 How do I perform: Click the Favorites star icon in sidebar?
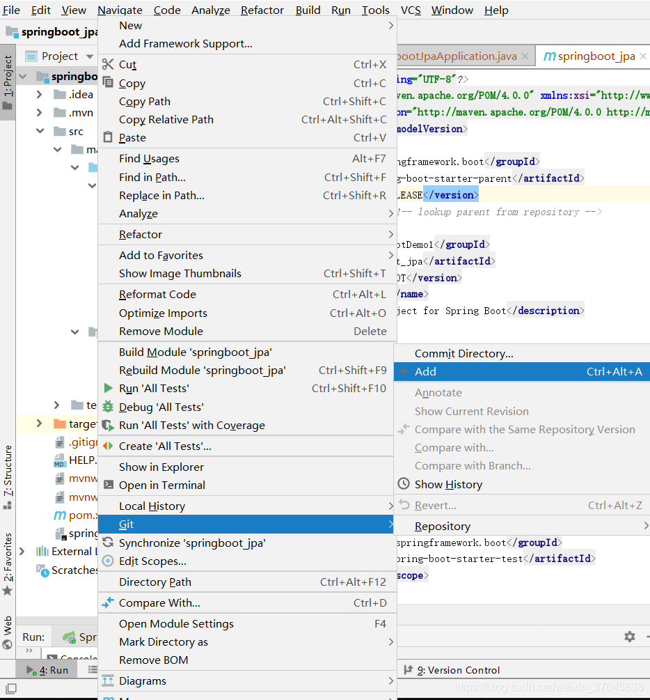7,591
